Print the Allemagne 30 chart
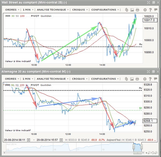 point(137,79)
